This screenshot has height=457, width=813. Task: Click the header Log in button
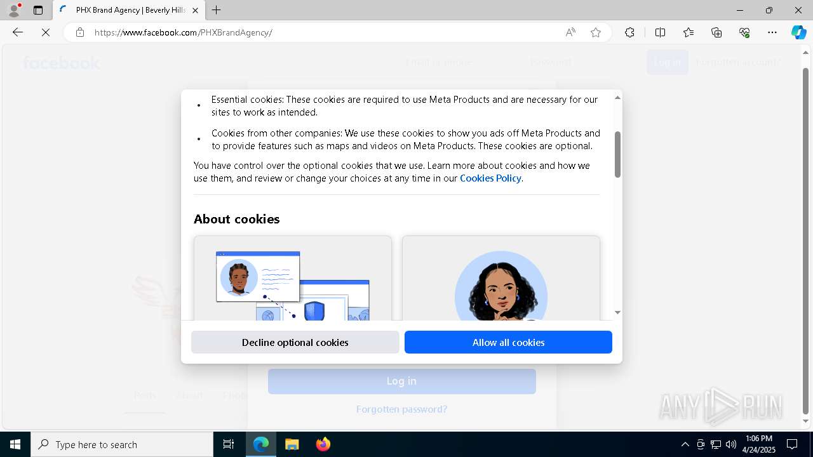(668, 62)
